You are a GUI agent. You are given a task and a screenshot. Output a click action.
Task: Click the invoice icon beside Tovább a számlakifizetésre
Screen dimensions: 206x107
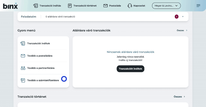pyautogui.click(x=23, y=80)
